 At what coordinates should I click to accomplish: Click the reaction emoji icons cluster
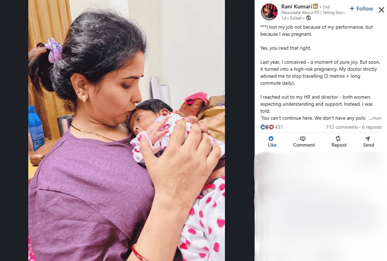[x=267, y=127]
